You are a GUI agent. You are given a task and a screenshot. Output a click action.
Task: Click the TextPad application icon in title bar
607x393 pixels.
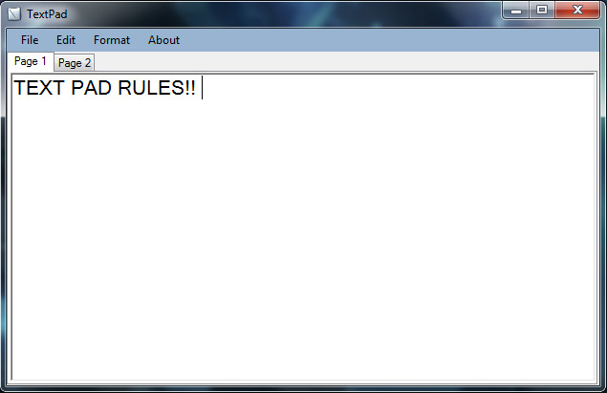pos(14,14)
